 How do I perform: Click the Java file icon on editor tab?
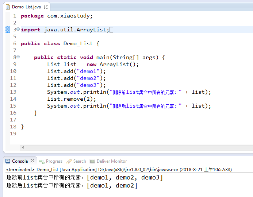click(8, 7)
